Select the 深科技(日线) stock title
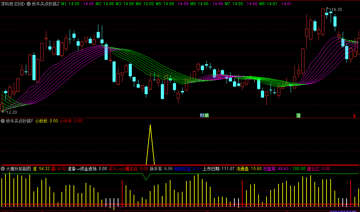Image resolution: width=360 pixels, height=212 pixels. coord(13,4)
